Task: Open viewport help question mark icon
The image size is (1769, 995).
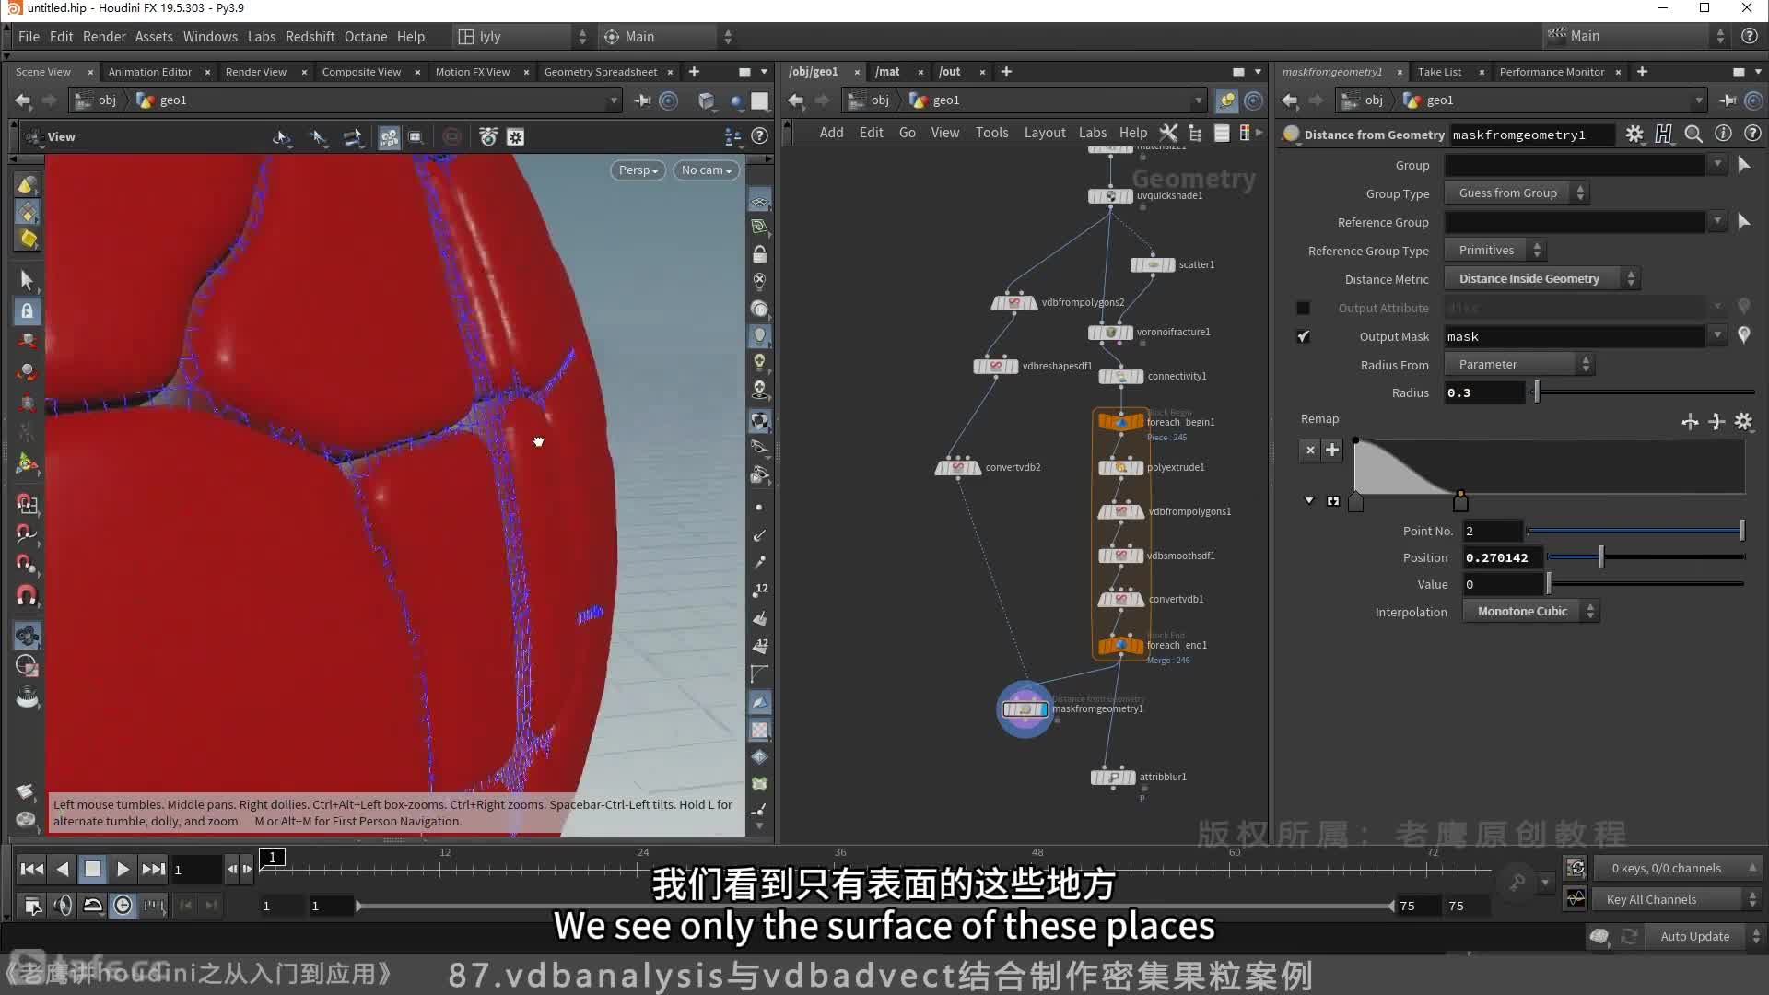Action: (760, 136)
